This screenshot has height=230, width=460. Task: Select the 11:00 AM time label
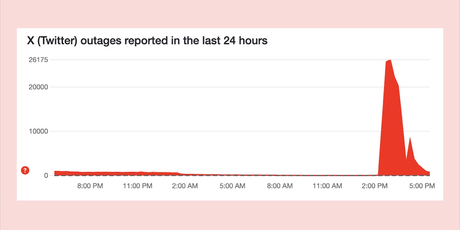click(x=327, y=186)
